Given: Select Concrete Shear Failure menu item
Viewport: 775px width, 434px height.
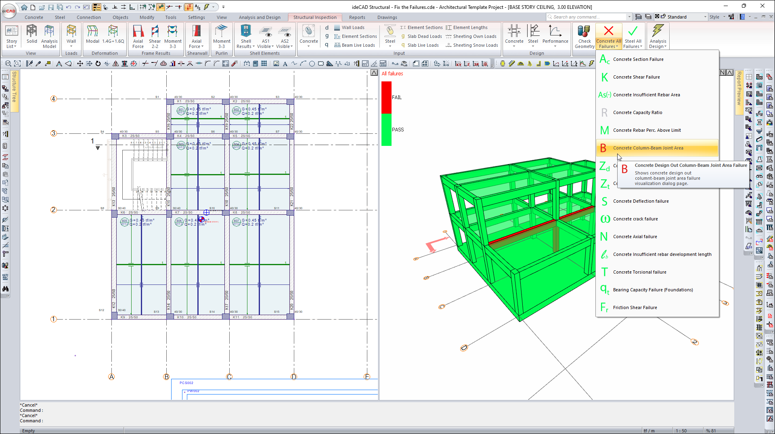Looking at the screenshot, I should pos(636,77).
